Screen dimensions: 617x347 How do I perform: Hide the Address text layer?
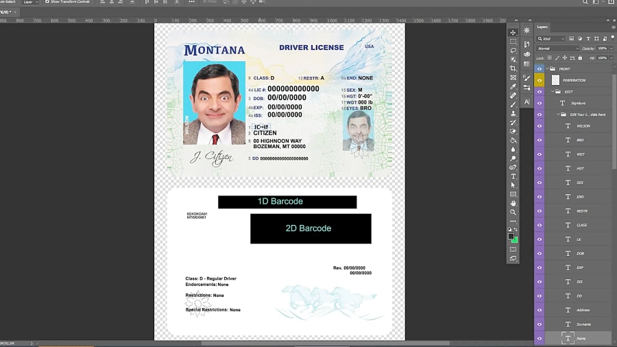540,310
